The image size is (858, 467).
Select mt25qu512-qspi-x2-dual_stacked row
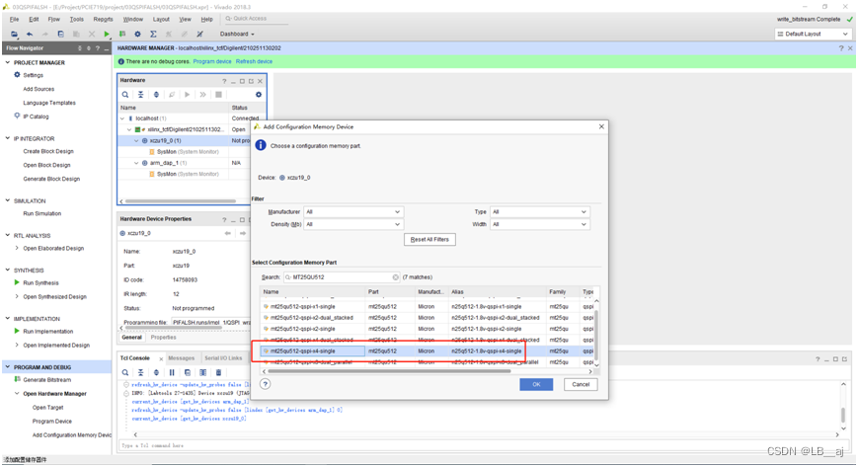click(x=427, y=318)
